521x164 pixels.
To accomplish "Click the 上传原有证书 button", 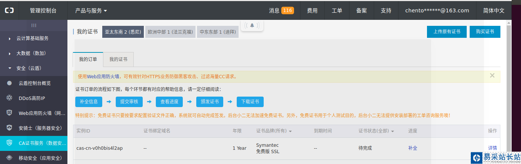I will click(x=447, y=32).
